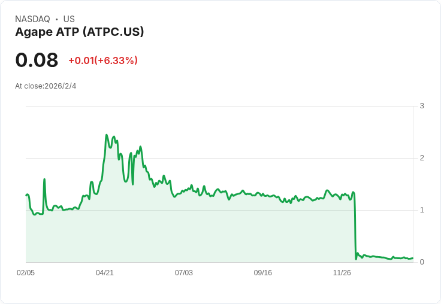Viewport: 441px width, 304px height.
Task: Click the sharp price drop after 11/26
Action: (355, 225)
